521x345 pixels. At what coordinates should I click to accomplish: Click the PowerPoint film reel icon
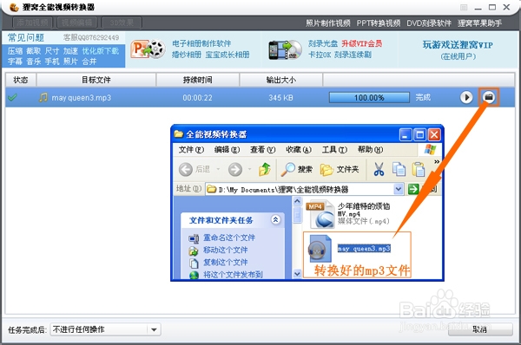[x=148, y=49]
